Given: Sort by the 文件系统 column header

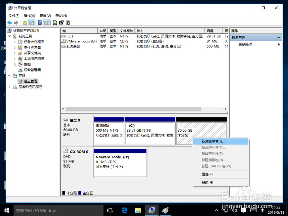Looking at the screenshot, I should [126, 31].
